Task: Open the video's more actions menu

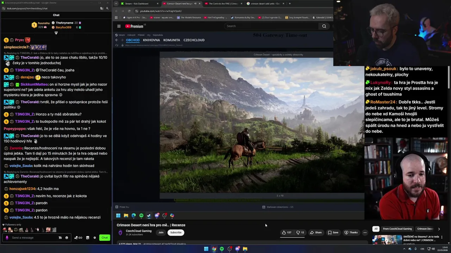Action: (x=365, y=232)
